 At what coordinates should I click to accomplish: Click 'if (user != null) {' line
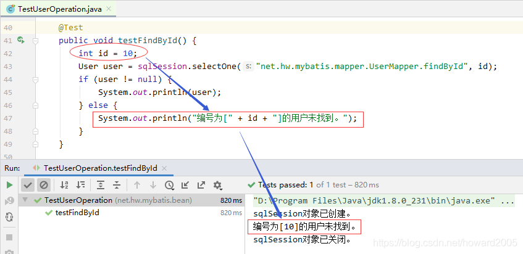(x=125, y=80)
